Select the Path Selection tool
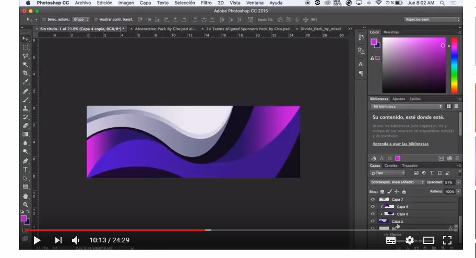This screenshot has width=476, height=258. click(x=26, y=178)
